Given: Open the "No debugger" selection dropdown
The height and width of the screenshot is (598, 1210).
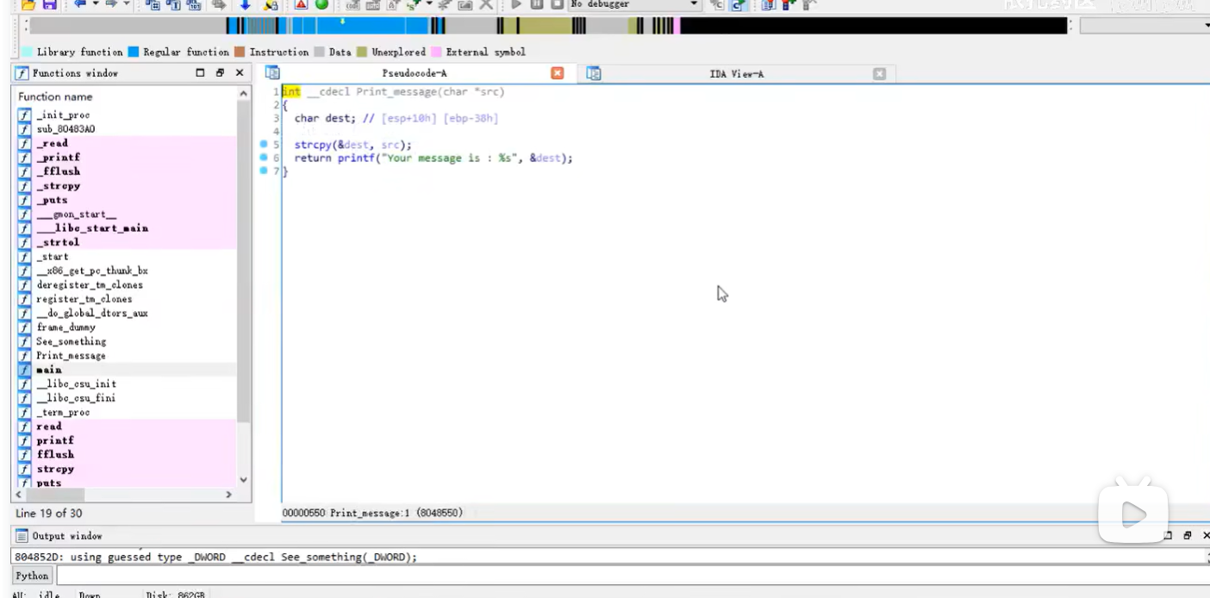Looking at the screenshot, I should (x=635, y=4).
